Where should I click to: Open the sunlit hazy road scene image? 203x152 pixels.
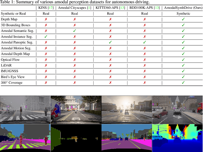coord(127,109)
